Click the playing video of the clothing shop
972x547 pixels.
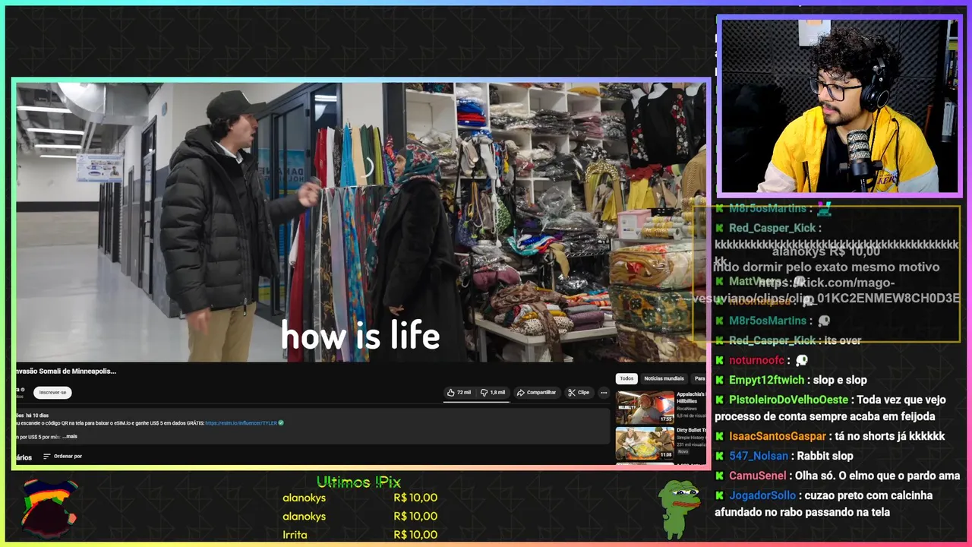click(x=361, y=222)
